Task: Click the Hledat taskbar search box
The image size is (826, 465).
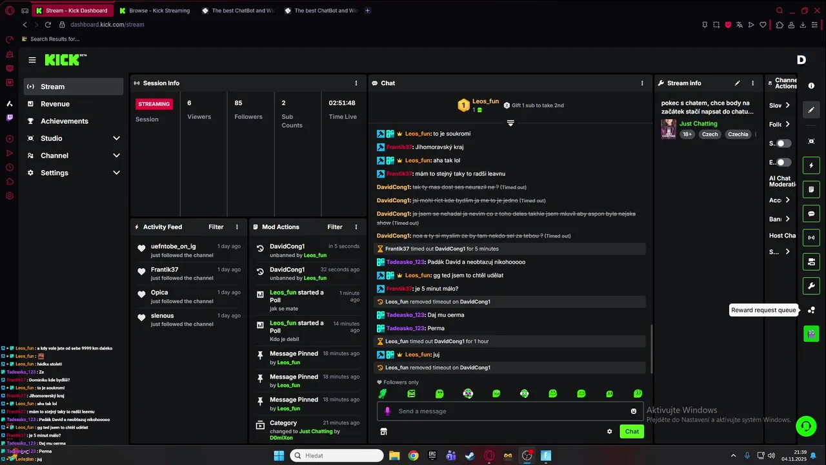Action: pos(336,455)
